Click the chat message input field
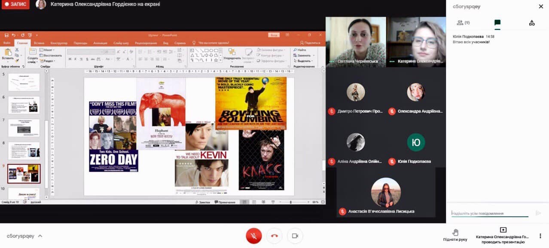This screenshot has height=248, width=549. coord(490,213)
